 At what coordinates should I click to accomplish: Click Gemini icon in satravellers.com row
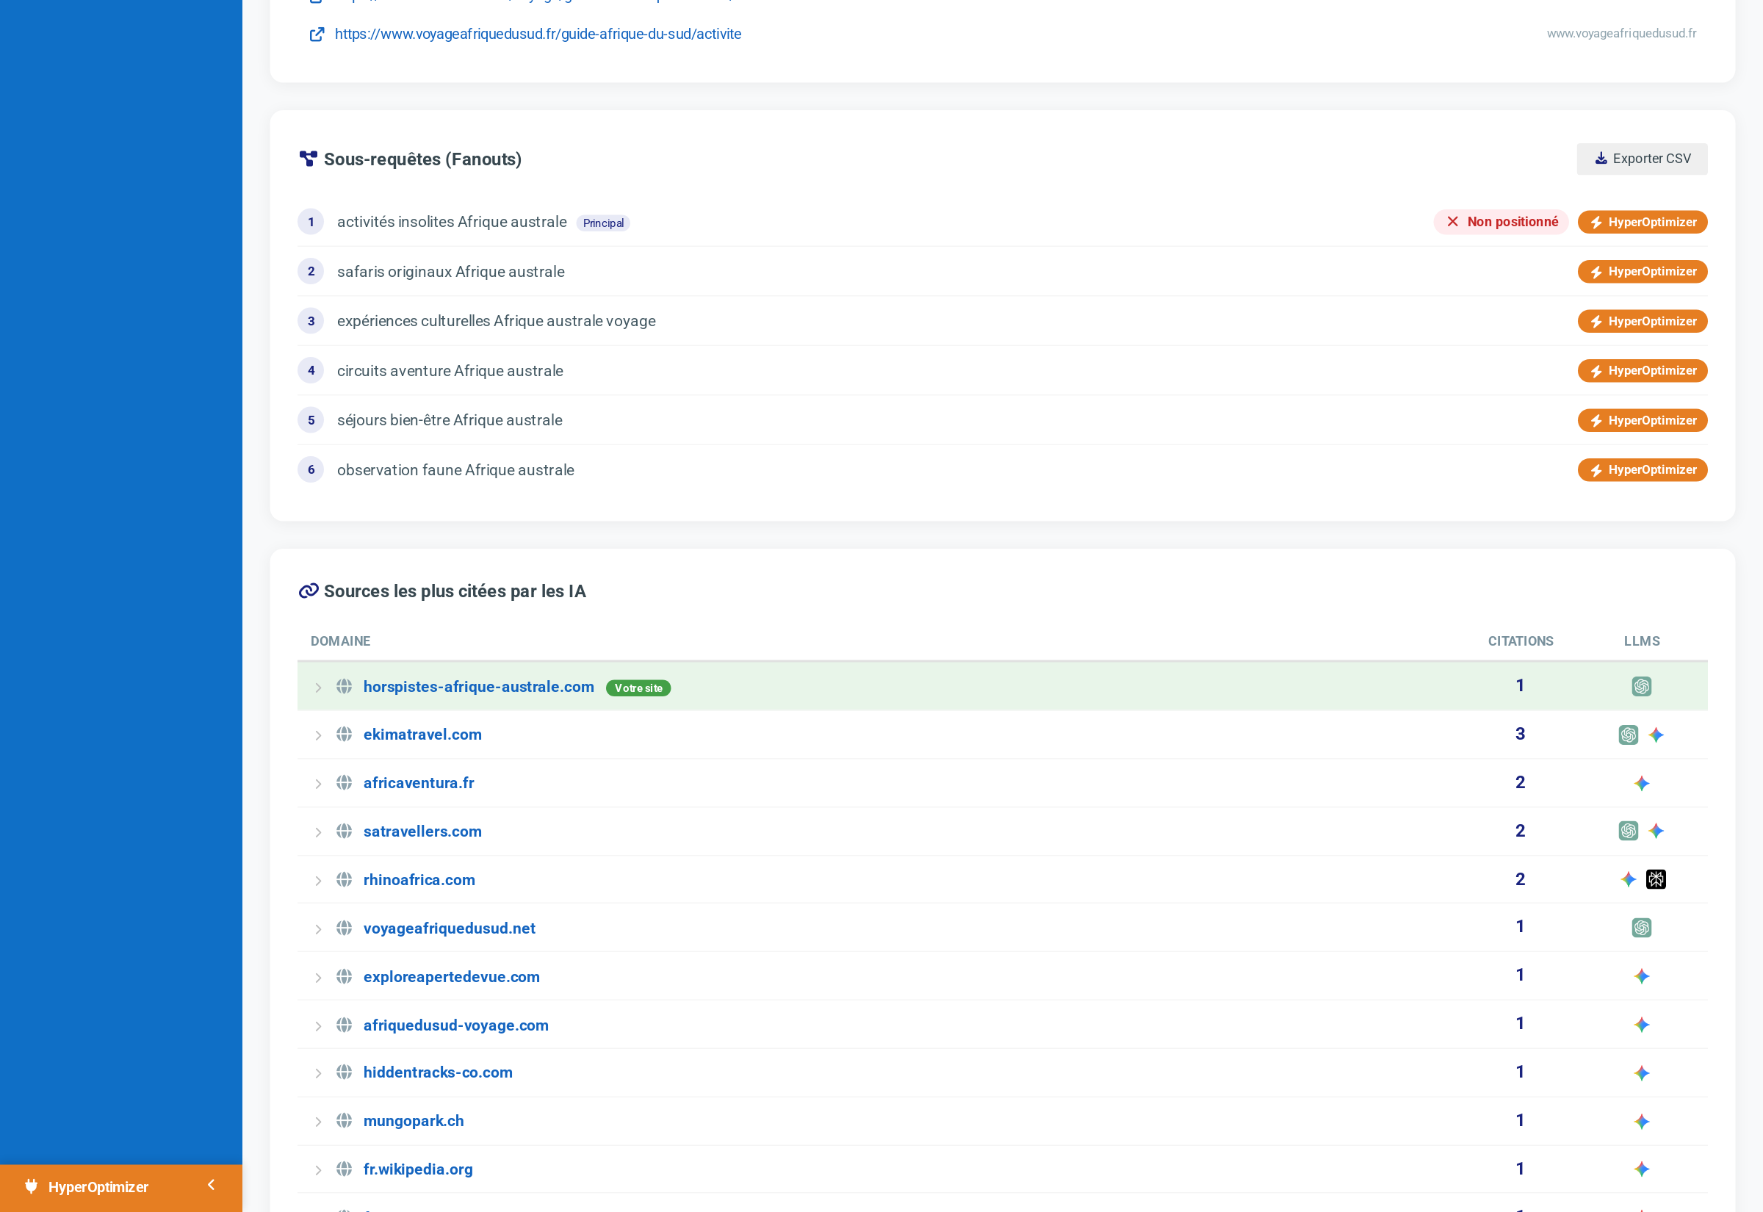(1655, 831)
